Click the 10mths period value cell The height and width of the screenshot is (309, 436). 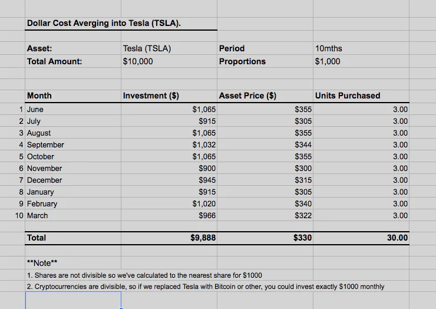pyautogui.click(x=361, y=48)
